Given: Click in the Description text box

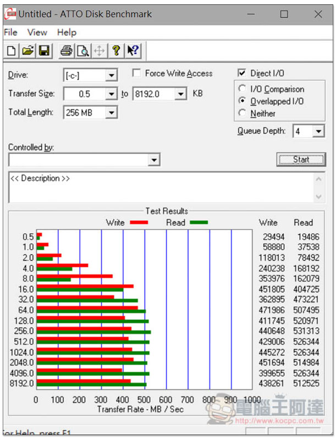Looking at the screenshot, I should click(161, 187).
